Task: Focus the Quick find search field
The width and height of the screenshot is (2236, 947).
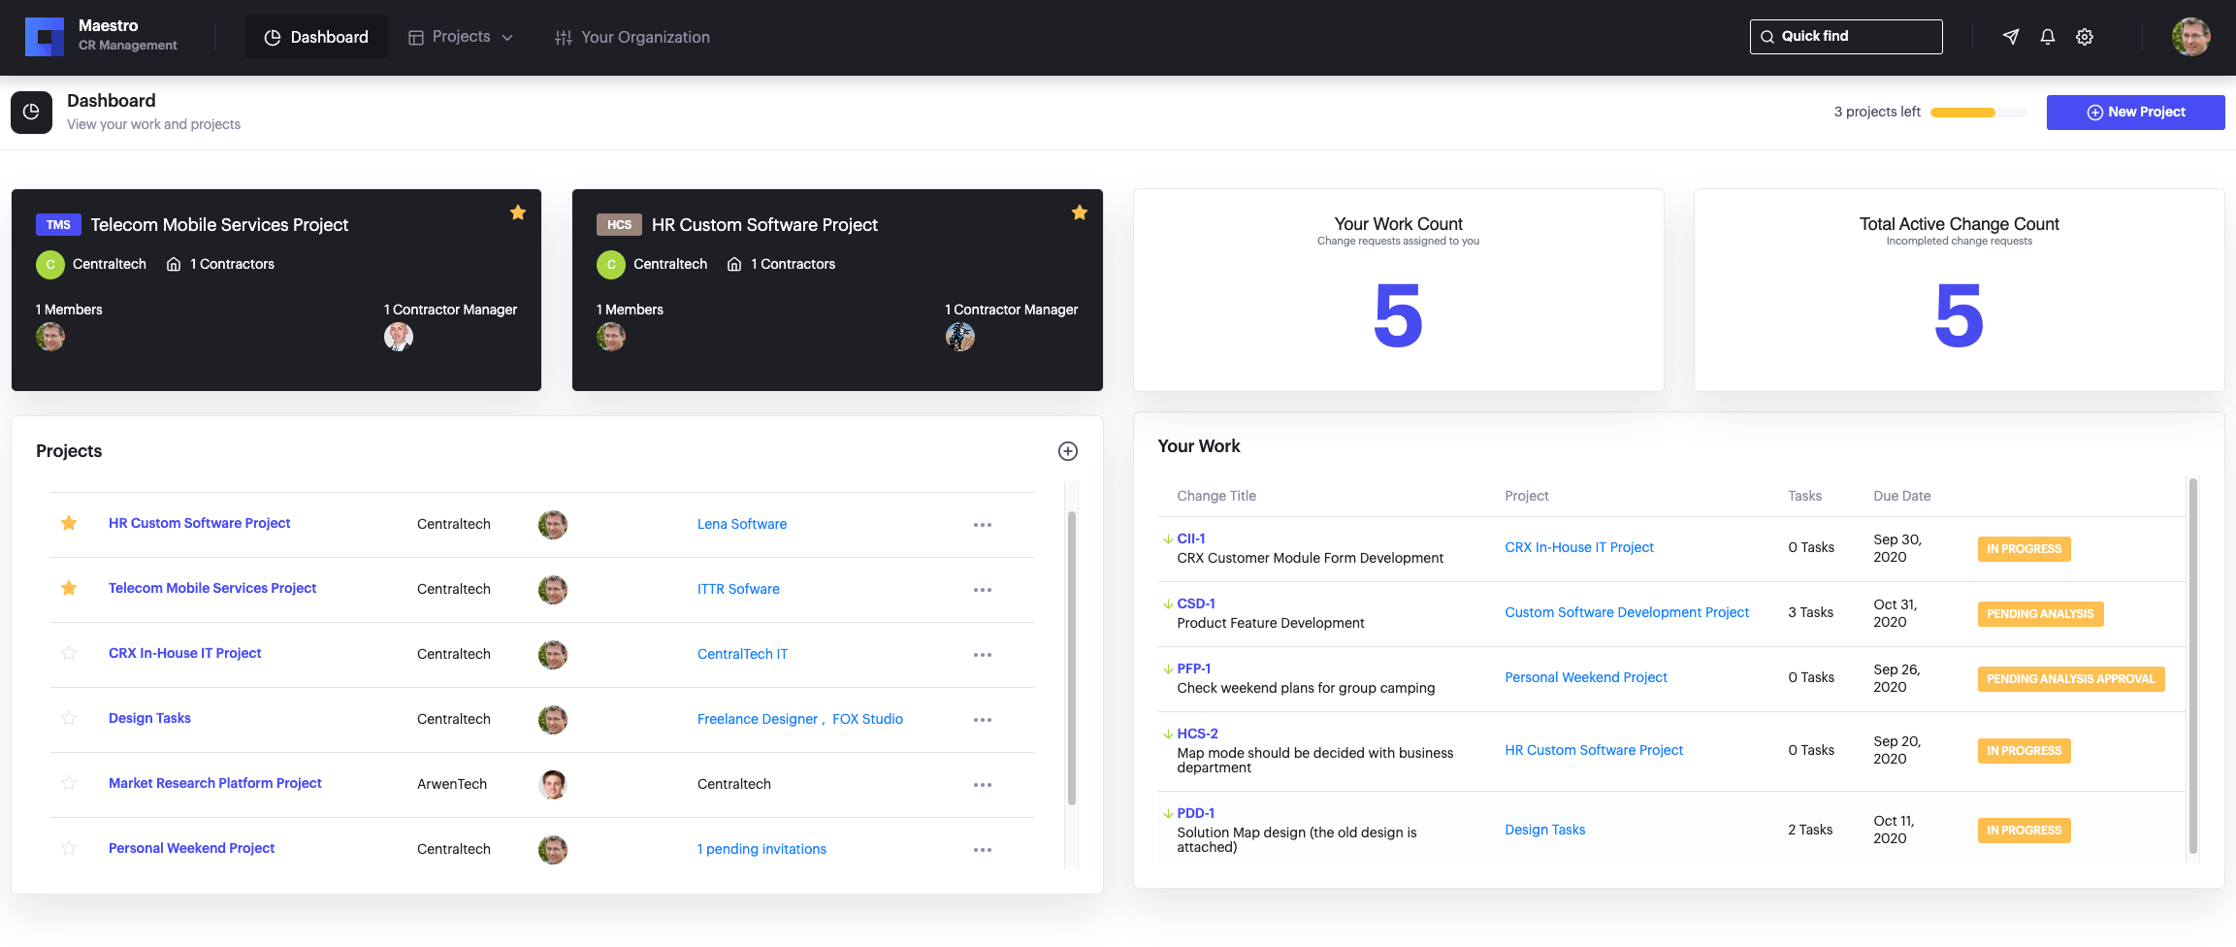Action: click(1846, 37)
